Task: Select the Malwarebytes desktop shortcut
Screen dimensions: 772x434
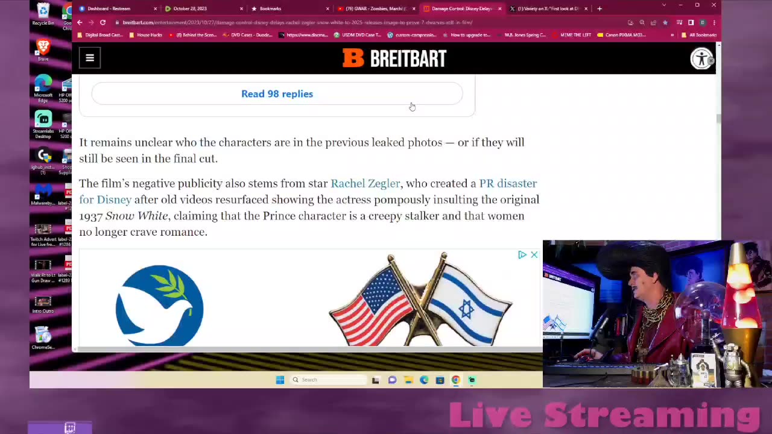Action: click(43, 195)
